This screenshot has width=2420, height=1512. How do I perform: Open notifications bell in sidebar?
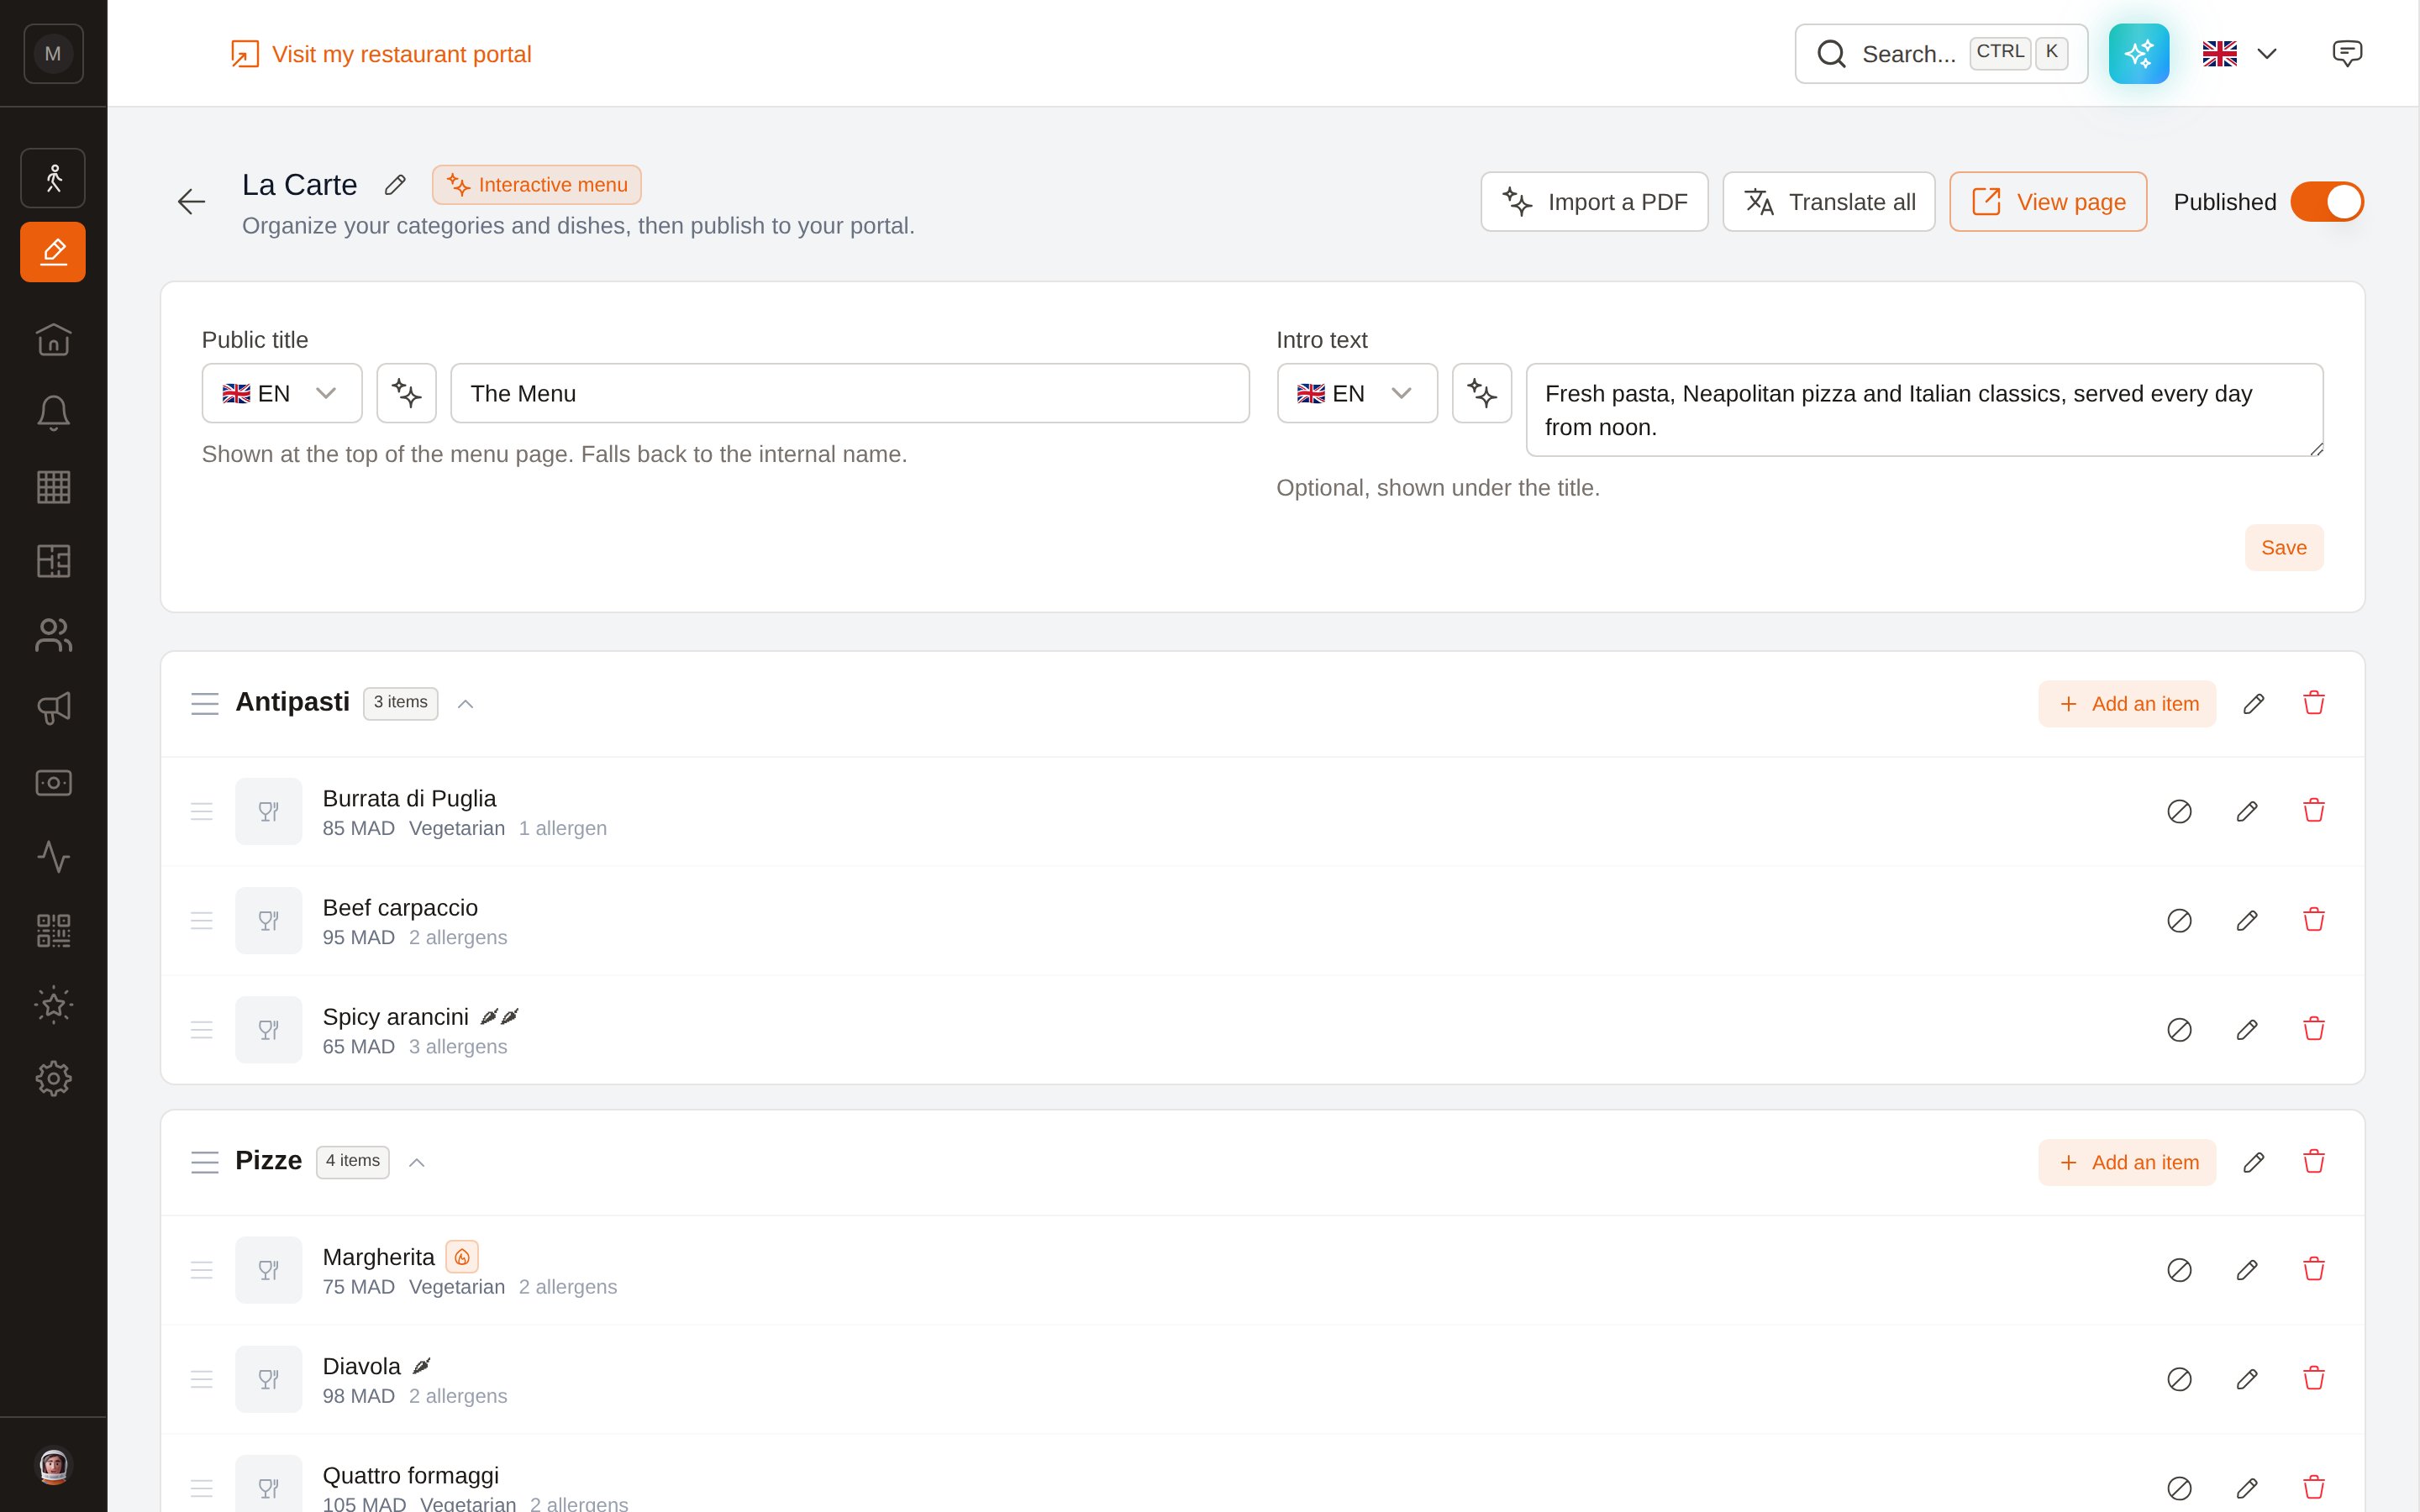click(53, 413)
